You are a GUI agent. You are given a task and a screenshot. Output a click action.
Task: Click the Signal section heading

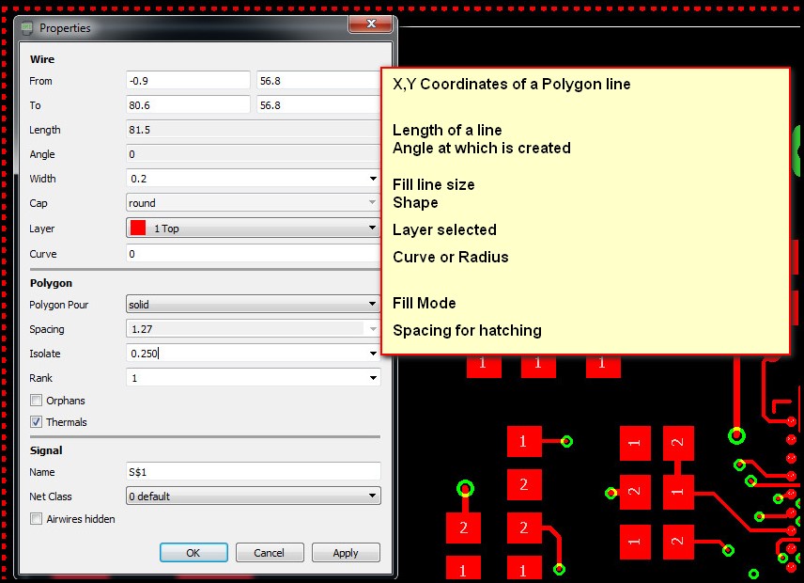[46, 450]
